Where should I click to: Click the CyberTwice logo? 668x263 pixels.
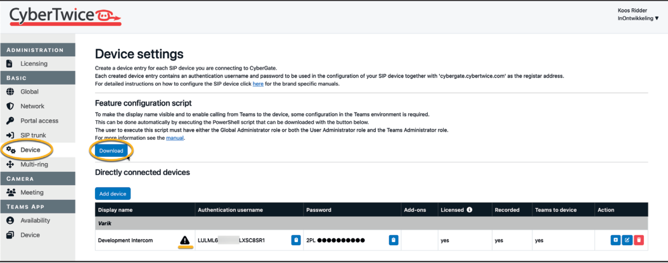coord(66,16)
